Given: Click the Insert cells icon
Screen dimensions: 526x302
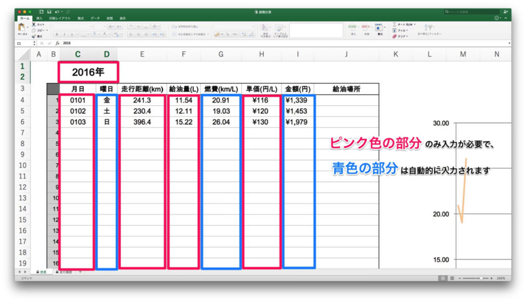Looking at the screenshot, I should click(x=352, y=27).
